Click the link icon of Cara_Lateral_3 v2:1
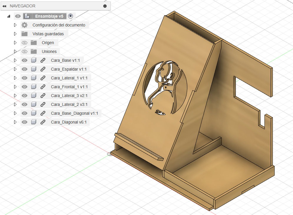This screenshot has width=293, height=215. [43, 96]
